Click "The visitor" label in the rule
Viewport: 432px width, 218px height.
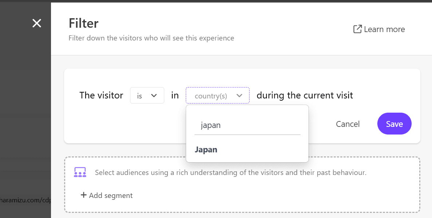pyautogui.click(x=101, y=96)
